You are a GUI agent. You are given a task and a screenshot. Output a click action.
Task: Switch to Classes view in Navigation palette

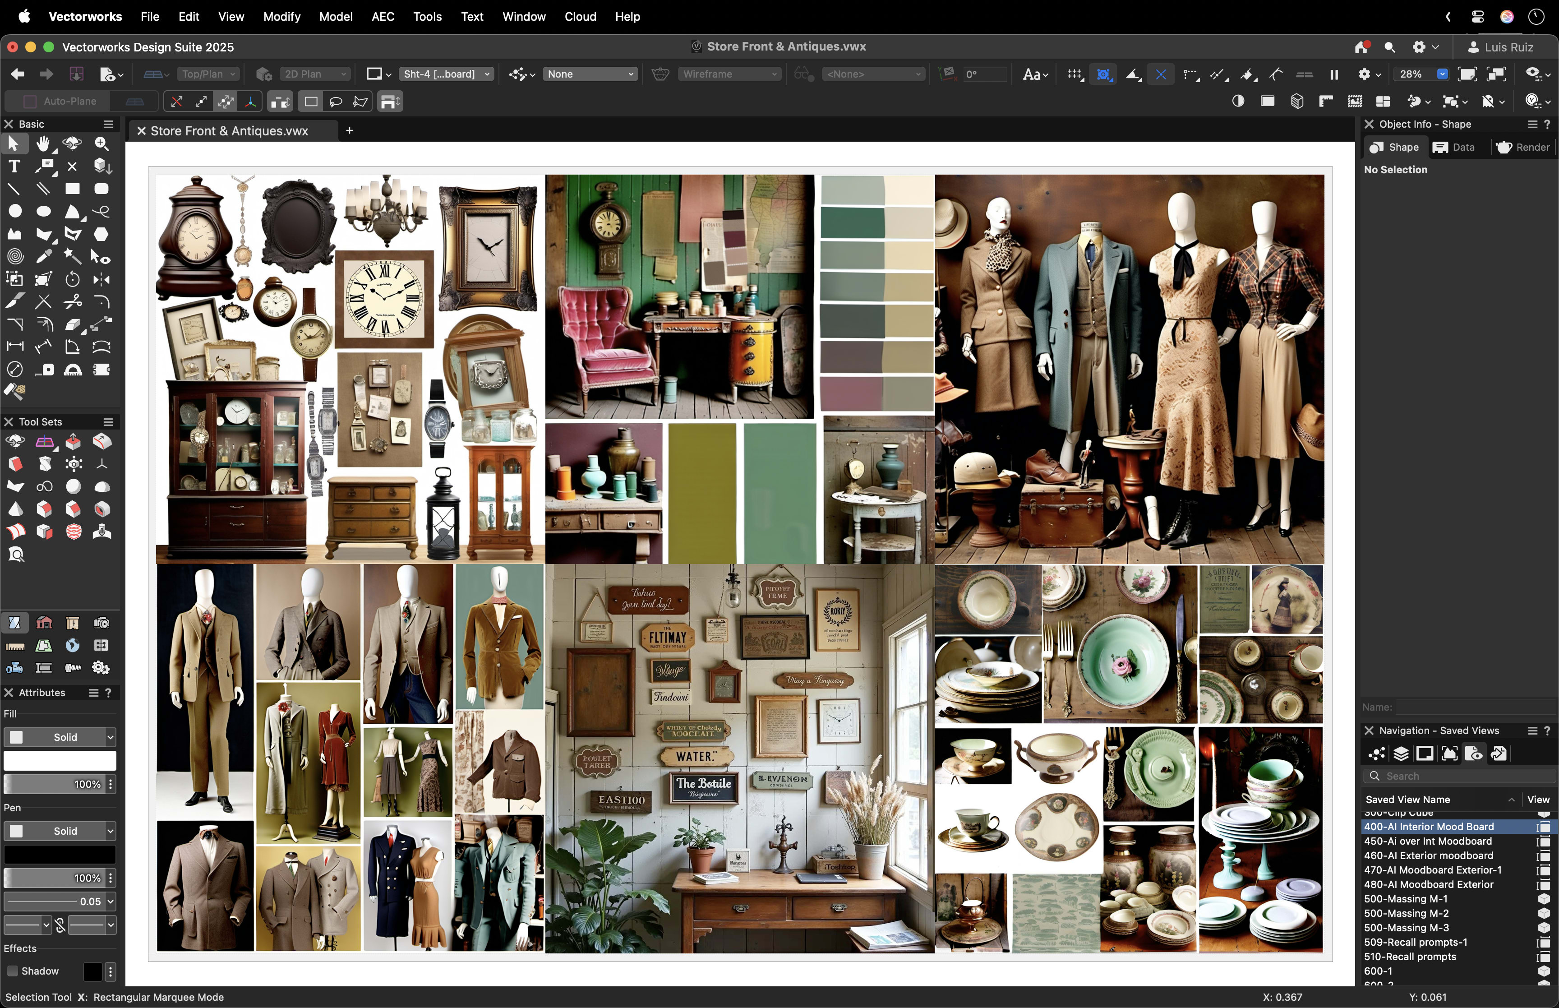pos(1376,754)
